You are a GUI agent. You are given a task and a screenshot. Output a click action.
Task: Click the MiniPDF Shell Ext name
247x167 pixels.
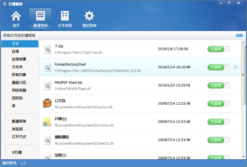pyautogui.click(x=68, y=83)
